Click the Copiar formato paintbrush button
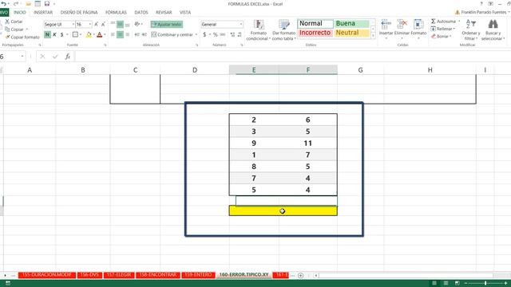 [22, 37]
